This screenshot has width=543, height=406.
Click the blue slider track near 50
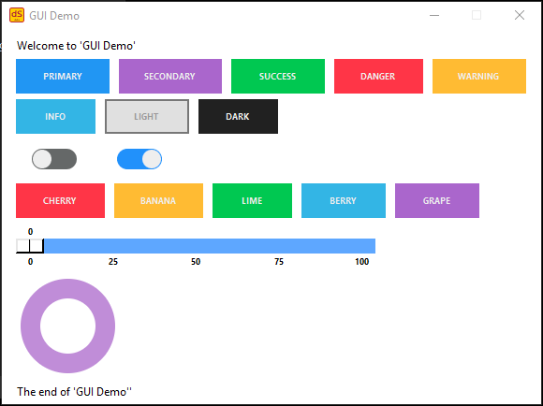click(x=196, y=246)
